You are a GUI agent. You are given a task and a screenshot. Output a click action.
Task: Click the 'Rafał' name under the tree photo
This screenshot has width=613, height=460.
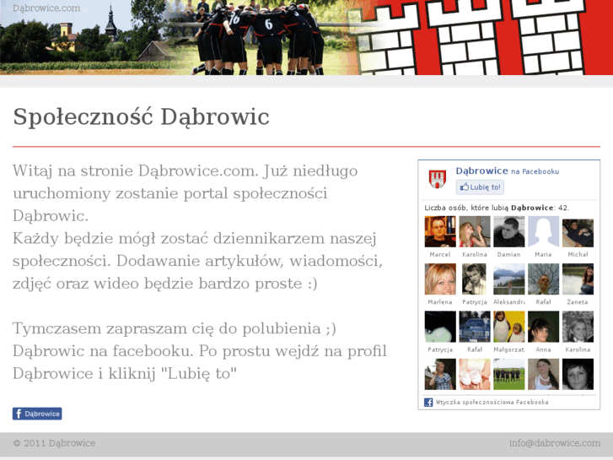[x=543, y=302]
